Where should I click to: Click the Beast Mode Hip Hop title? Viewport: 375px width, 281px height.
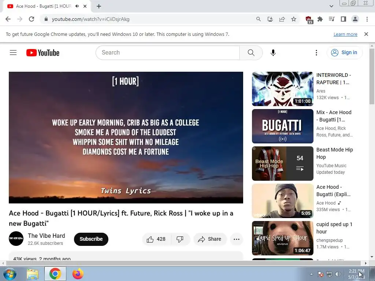point(335,153)
